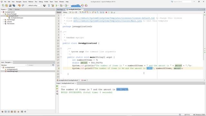Click the Build Project hammer icon
Image resolution: width=206 pixels, height=116 pixels.
[x=49, y=5]
